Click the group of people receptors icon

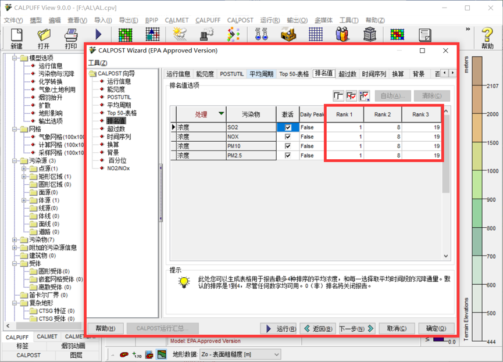pyautogui.click(x=343, y=34)
